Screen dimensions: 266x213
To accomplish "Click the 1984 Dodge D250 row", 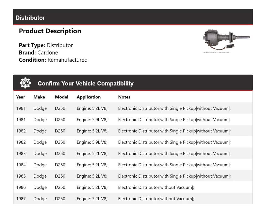I will point(133,165).
